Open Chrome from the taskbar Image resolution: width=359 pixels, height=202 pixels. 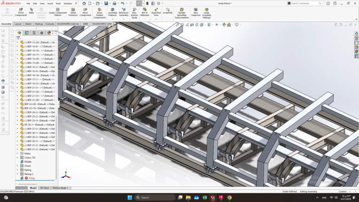click(229, 197)
